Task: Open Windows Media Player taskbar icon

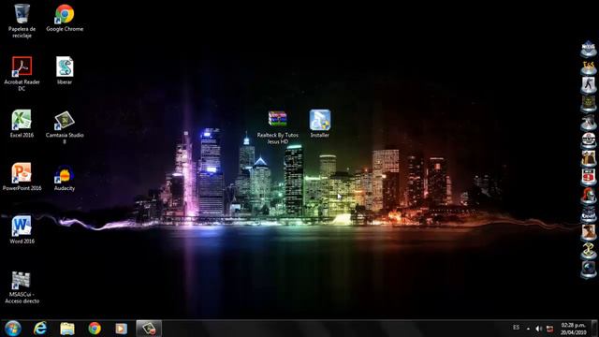Action: click(121, 329)
